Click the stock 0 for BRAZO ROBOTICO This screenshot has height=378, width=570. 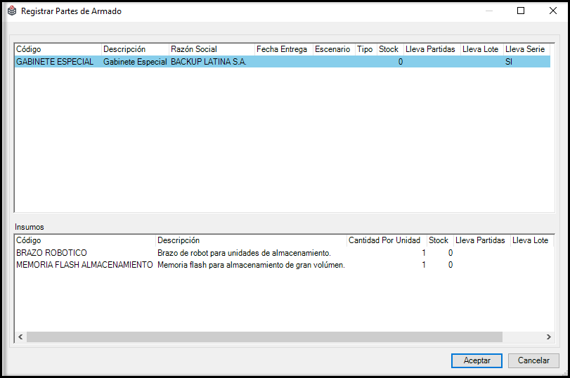pos(451,253)
